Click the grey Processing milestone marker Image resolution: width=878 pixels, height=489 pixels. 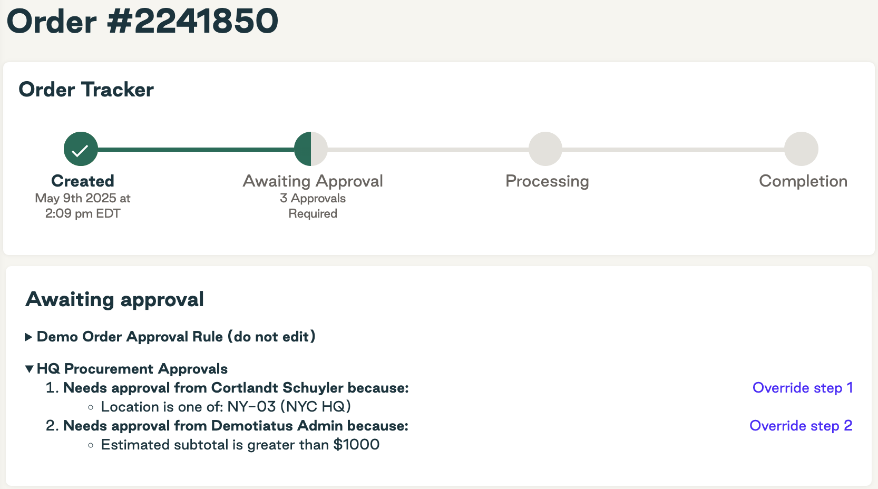point(546,149)
